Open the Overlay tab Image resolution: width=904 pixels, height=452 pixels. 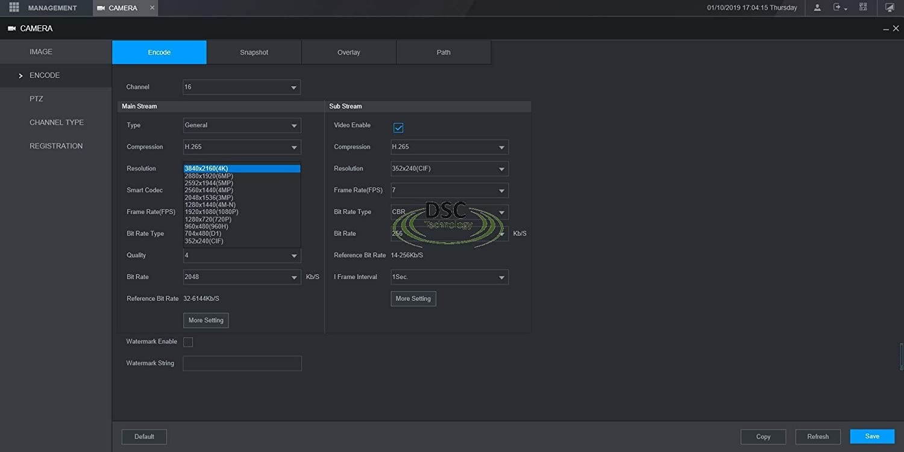(x=348, y=52)
